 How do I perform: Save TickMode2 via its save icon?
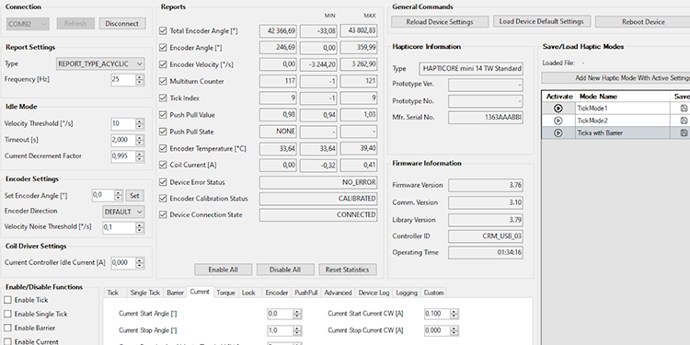tap(684, 121)
